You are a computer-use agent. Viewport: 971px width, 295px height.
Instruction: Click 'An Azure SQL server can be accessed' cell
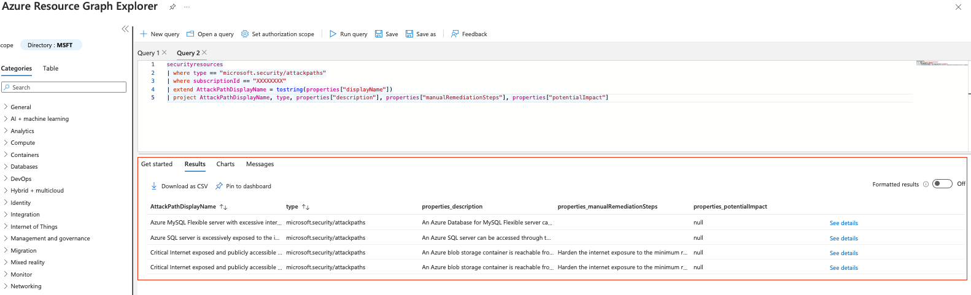tap(486, 238)
